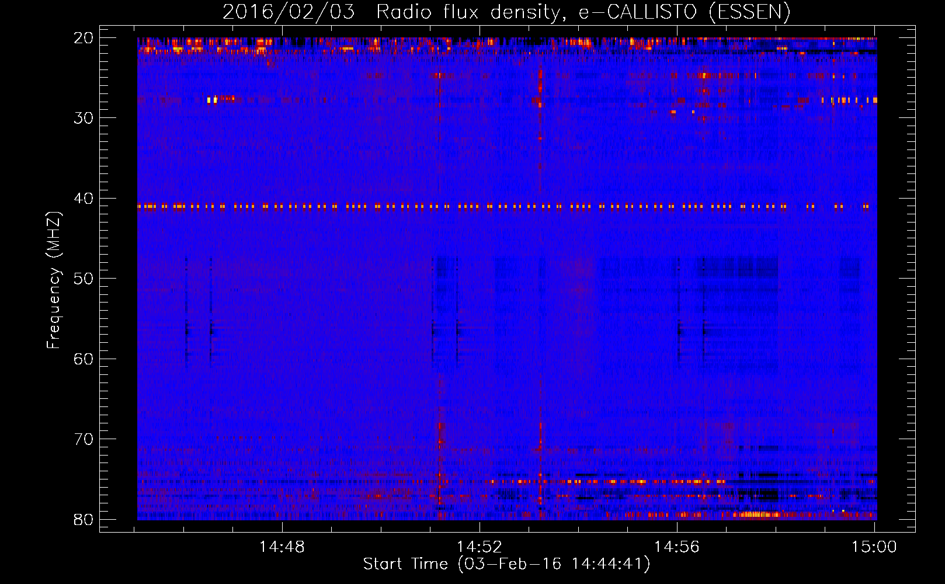
Task: Click the 14:56 time tick label
Action: 677,547
